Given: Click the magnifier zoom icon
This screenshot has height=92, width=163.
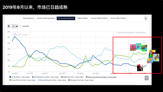Looking at the screenshot, I should coord(9,26).
